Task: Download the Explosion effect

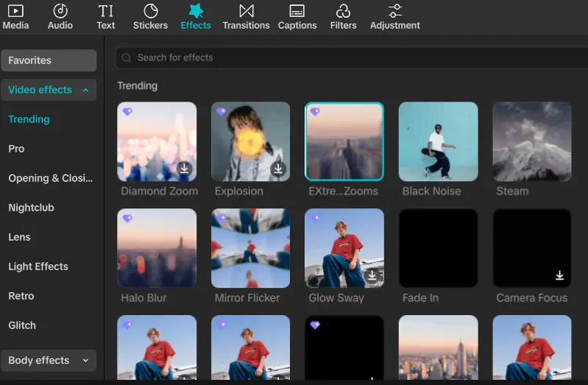Action: point(278,169)
